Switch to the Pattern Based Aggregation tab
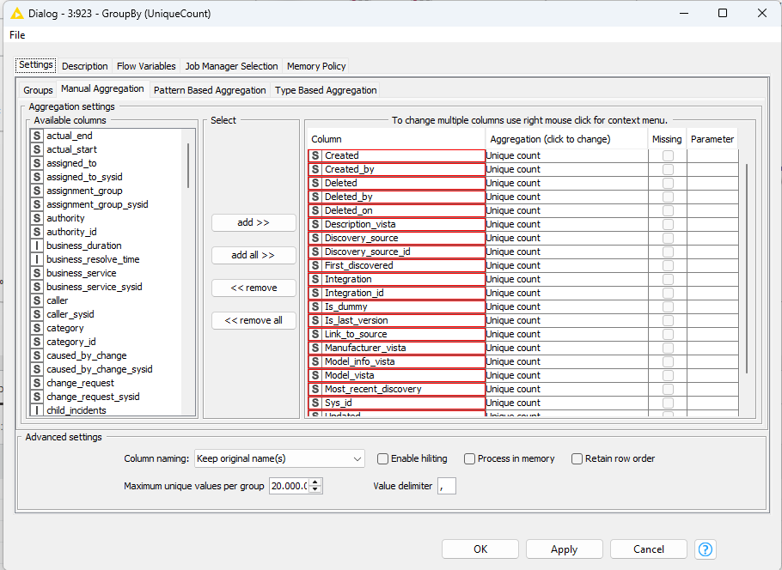The width and height of the screenshot is (782, 570). pyautogui.click(x=210, y=90)
